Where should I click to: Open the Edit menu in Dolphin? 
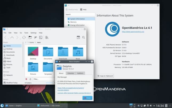click(x=10, y=33)
